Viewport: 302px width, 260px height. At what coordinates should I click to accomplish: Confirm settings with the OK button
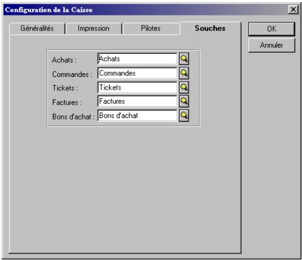pyautogui.click(x=272, y=29)
